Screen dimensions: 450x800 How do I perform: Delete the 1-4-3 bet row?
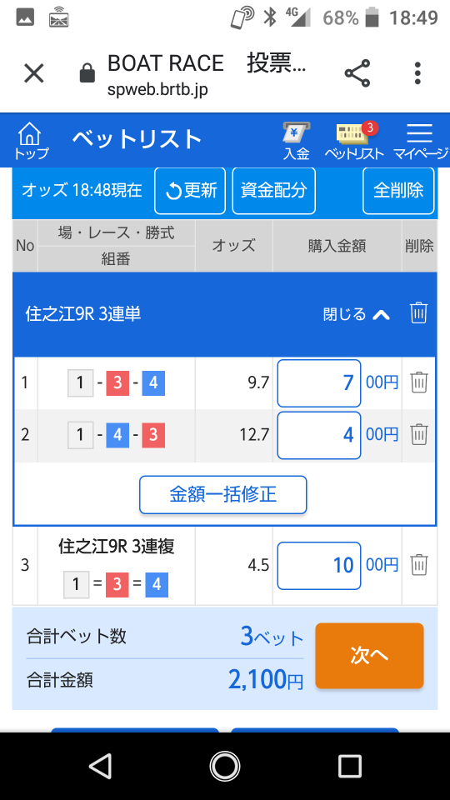click(x=419, y=434)
